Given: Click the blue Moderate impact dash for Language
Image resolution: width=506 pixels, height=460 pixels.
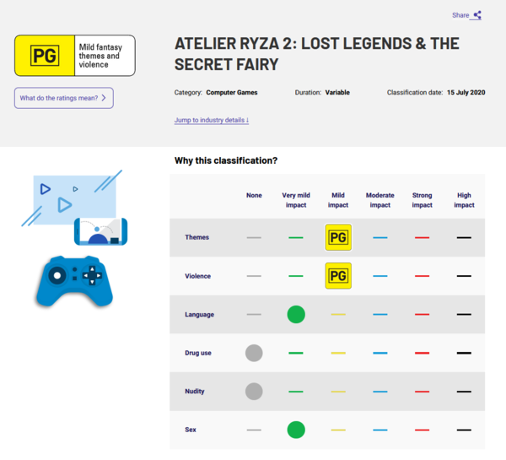Looking at the screenshot, I should coord(380,315).
